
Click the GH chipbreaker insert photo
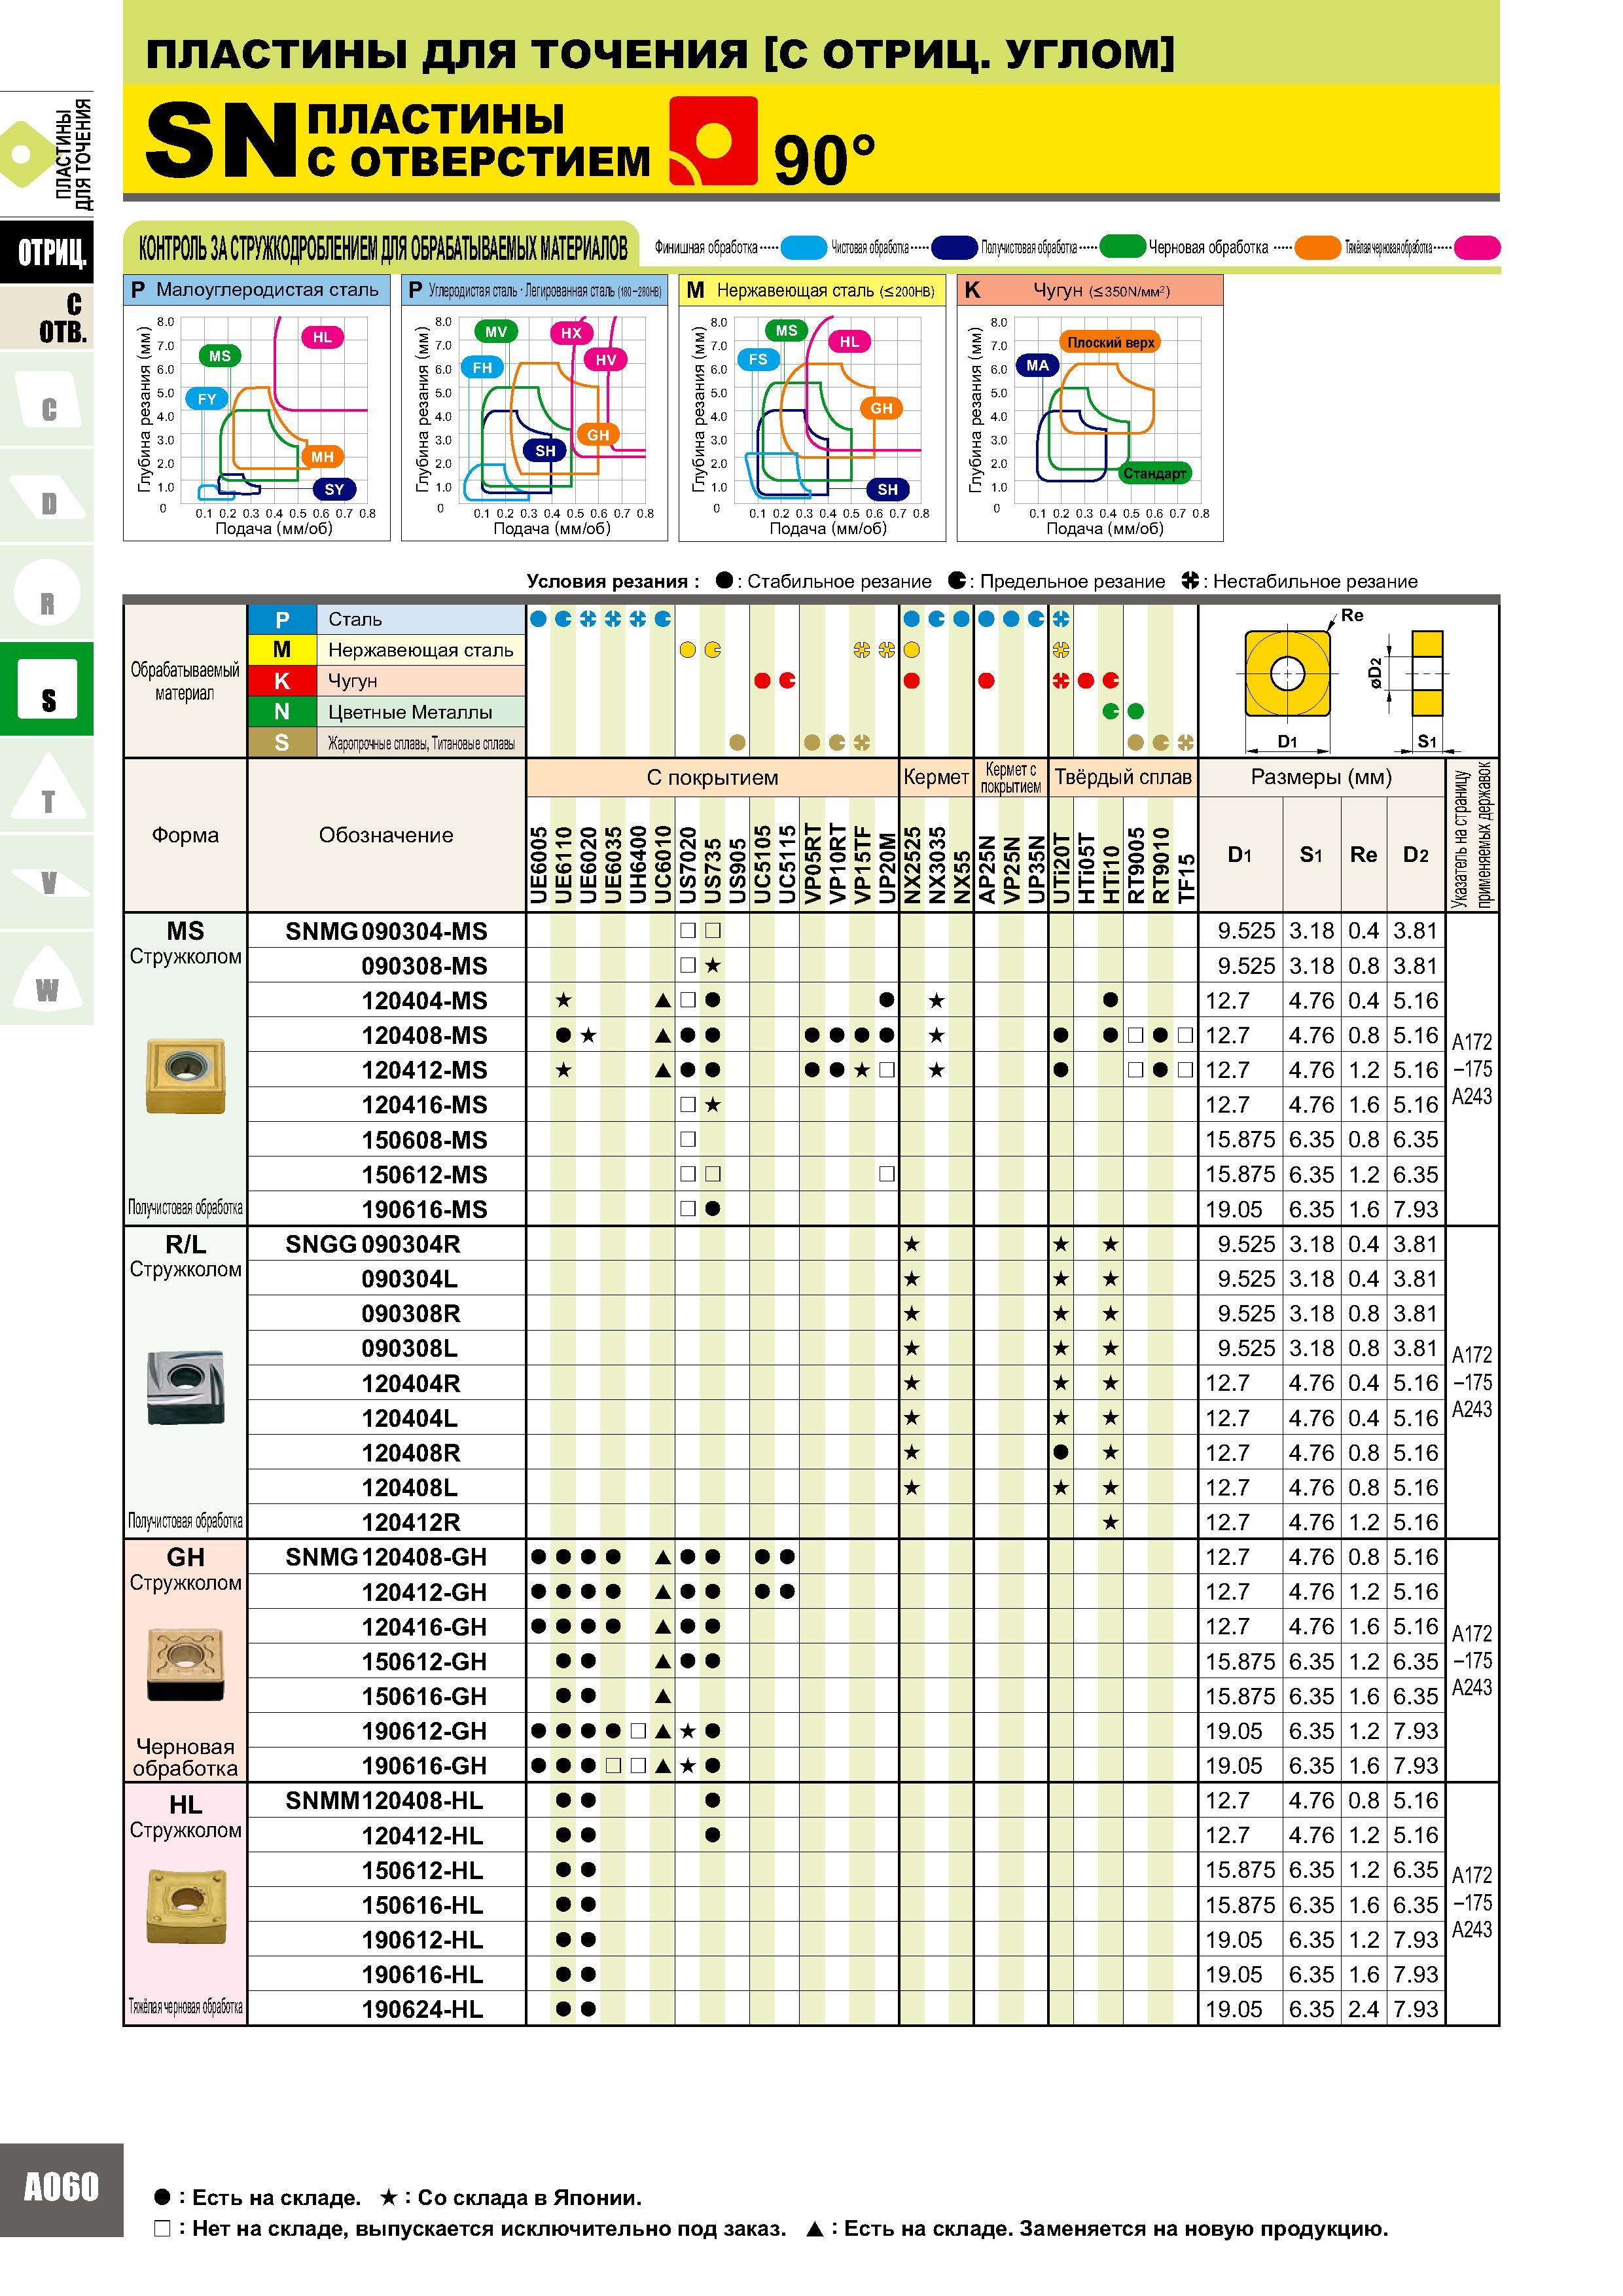tap(185, 1664)
